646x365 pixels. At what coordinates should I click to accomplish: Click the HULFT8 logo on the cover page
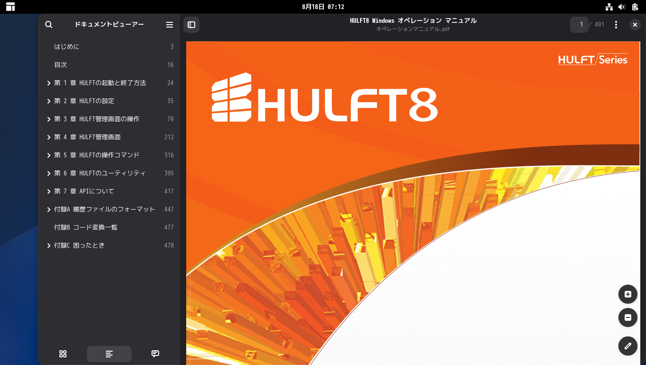click(x=324, y=98)
